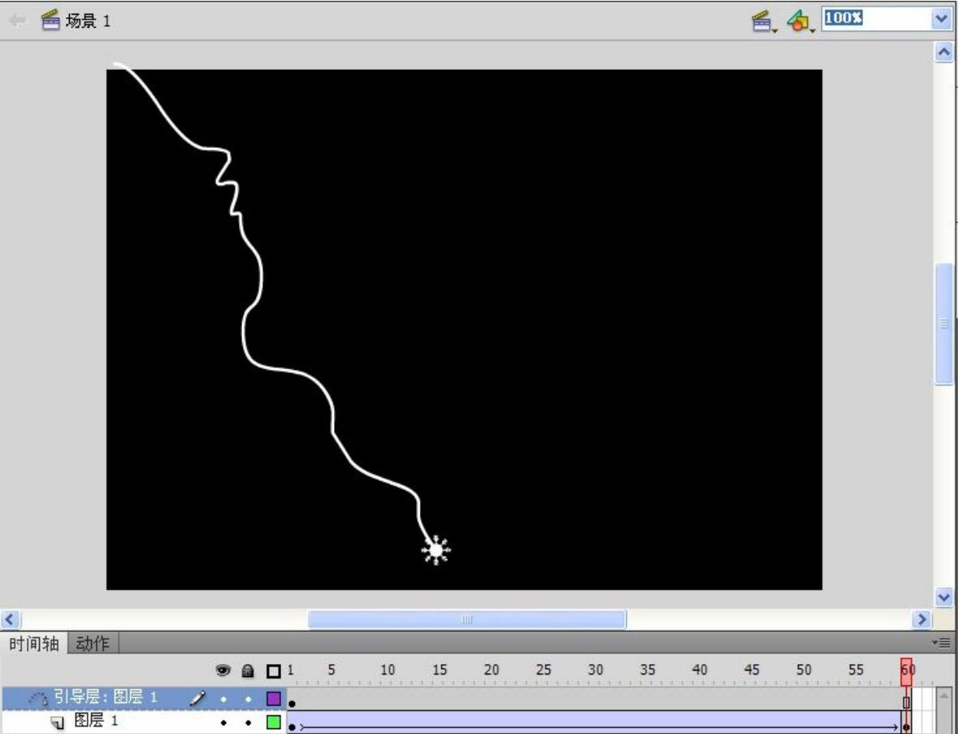
Task: Open the Edit Scene clapper menu
Action: click(763, 21)
